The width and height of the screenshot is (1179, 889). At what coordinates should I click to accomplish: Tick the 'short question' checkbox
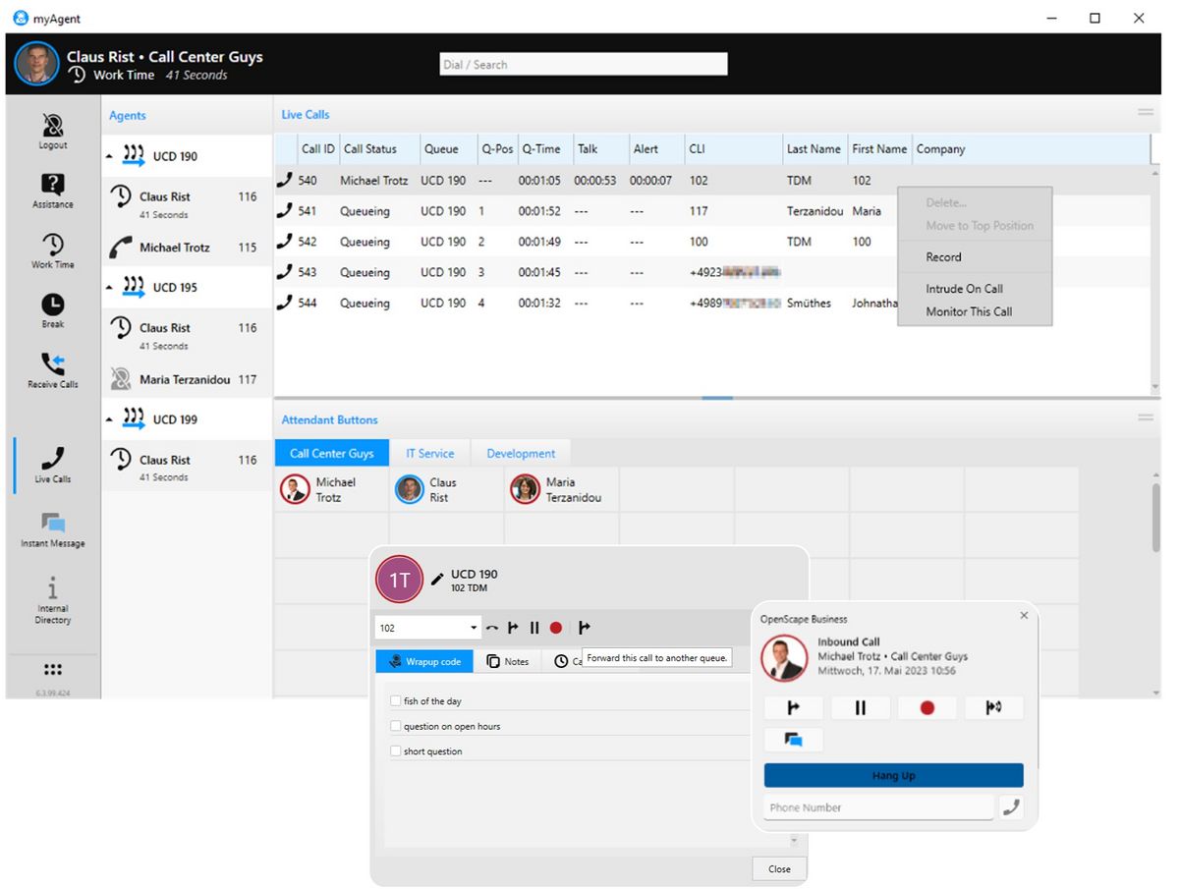pos(396,750)
